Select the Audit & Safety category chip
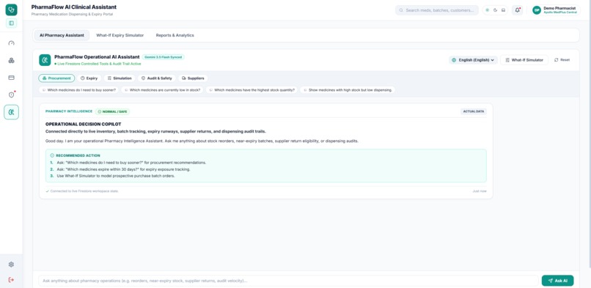Viewport: 591px width, 288px height. [156, 78]
